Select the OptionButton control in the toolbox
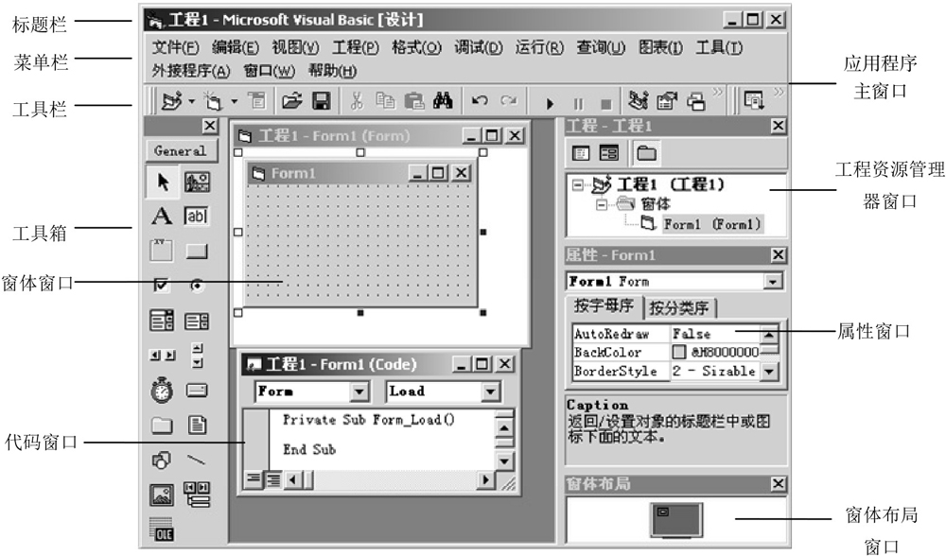Screen dimensions: 946x556 (x=197, y=286)
